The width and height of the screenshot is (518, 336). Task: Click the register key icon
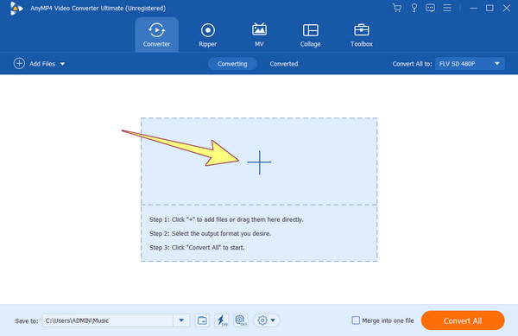point(414,8)
